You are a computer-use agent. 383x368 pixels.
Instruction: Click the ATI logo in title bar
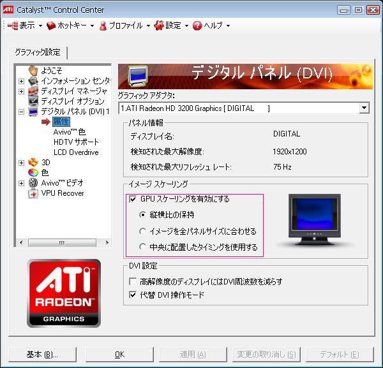tap(8, 10)
